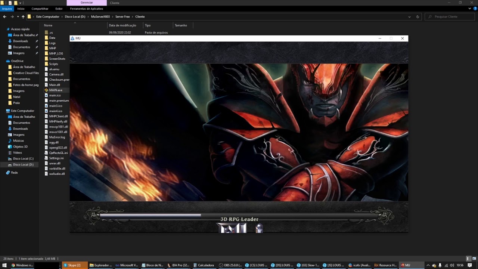
Task: Select Disco Local (D:) in navigation pane
Action: click(23, 165)
